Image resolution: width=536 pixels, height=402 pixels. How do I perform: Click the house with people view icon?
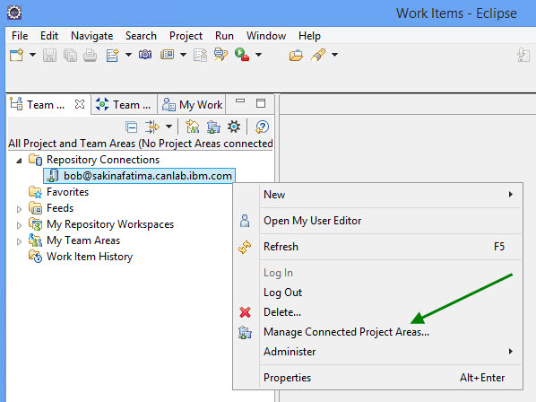tap(193, 127)
